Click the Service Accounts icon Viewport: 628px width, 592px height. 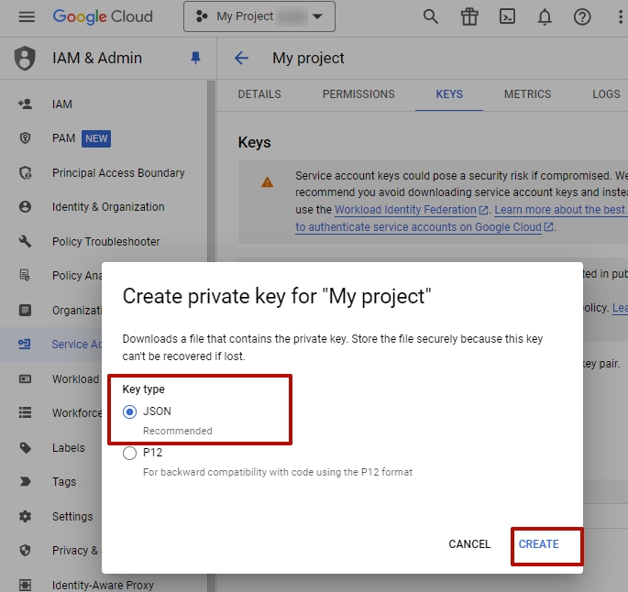click(25, 344)
